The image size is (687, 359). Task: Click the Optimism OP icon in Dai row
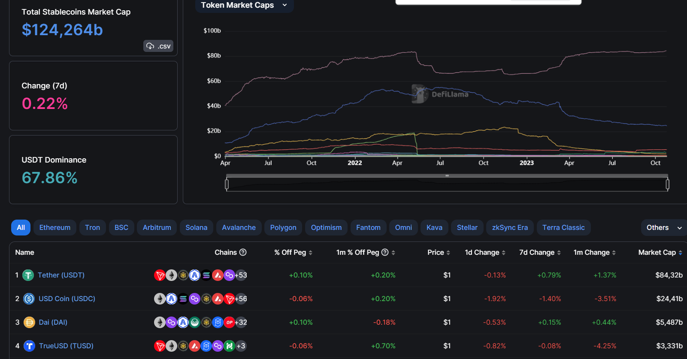229,323
